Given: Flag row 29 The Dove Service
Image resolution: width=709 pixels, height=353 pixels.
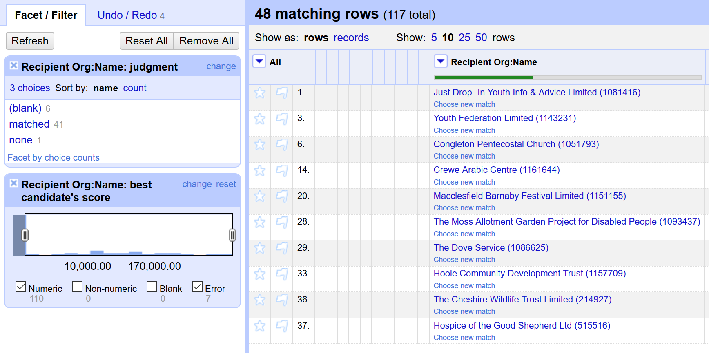Looking at the screenshot, I should [282, 248].
